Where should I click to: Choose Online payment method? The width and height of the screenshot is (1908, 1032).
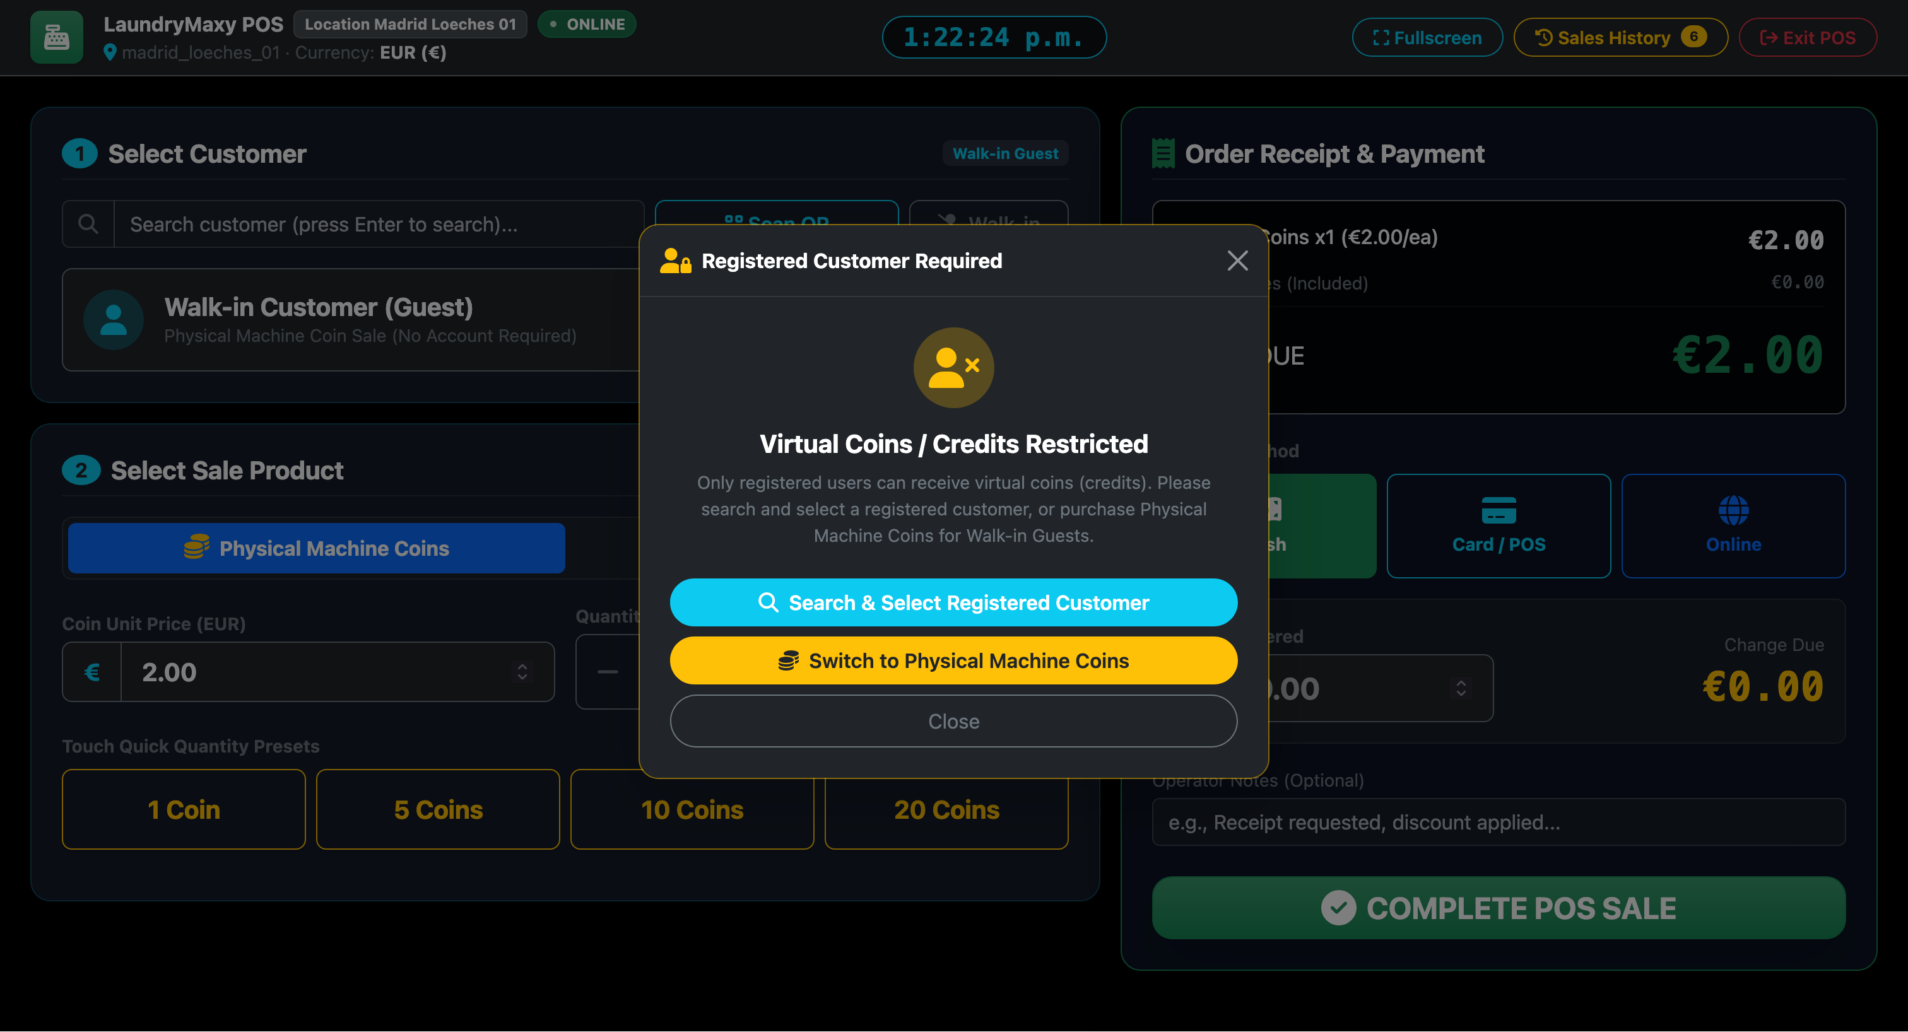pyautogui.click(x=1733, y=525)
